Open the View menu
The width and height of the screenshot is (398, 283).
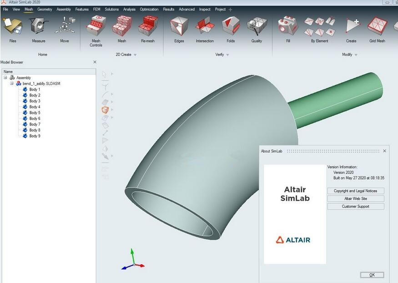coord(16,10)
